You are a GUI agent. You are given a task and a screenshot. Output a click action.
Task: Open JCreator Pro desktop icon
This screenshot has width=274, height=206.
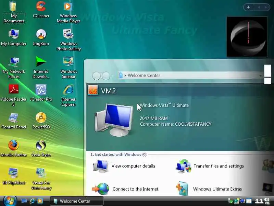[41, 93]
